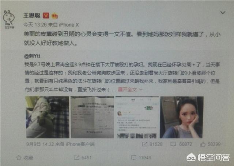The width and height of the screenshot is (234, 166).
Task: Open the rabbit avatar profile picture
Action: pos(9,19)
